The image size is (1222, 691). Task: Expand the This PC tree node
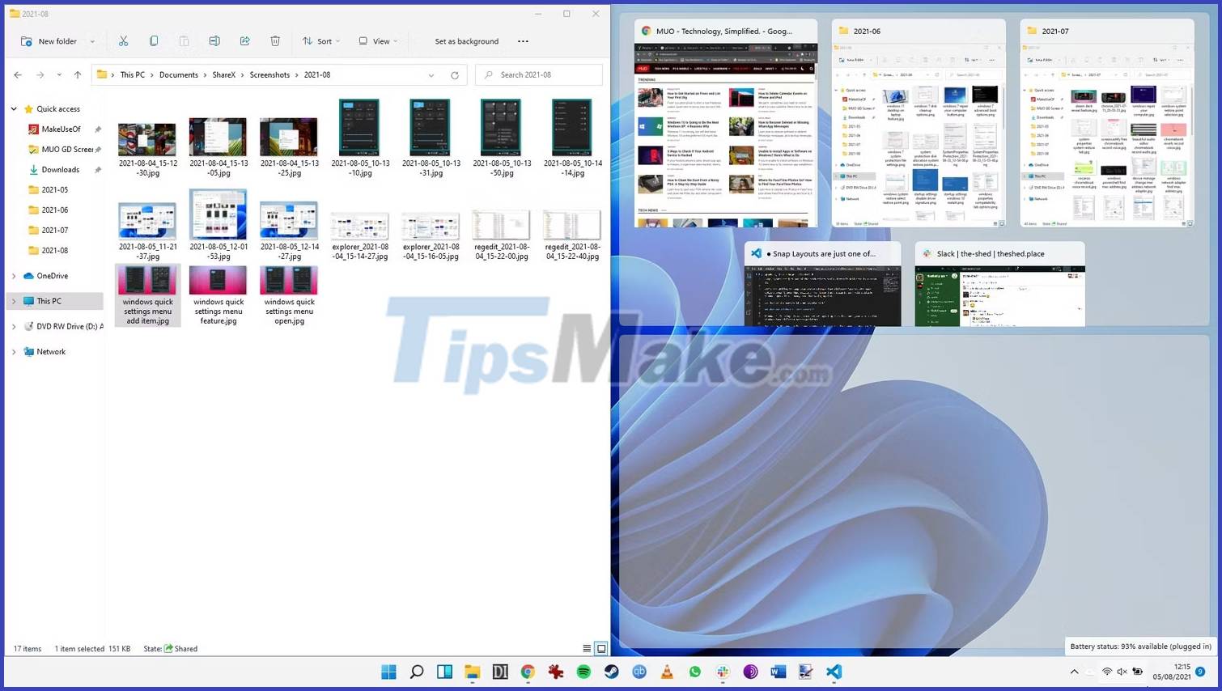[14, 301]
